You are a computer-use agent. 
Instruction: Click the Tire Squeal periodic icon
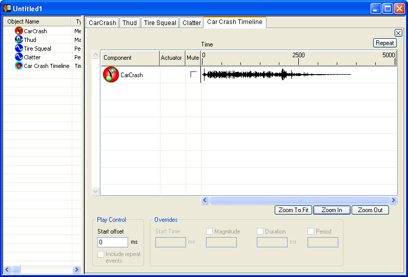19,48
